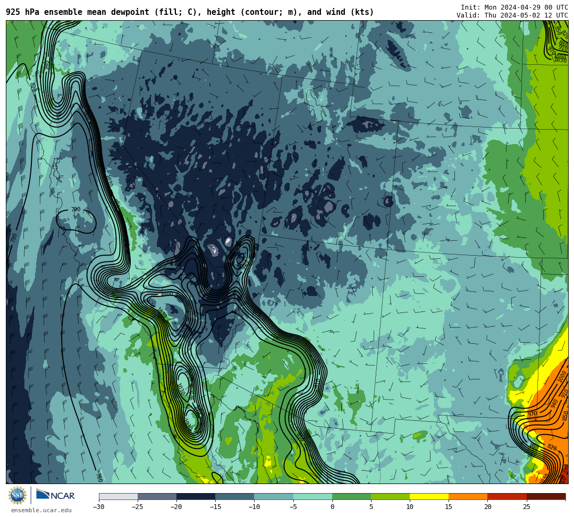Click the colorbar tick label -20

coord(176,507)
